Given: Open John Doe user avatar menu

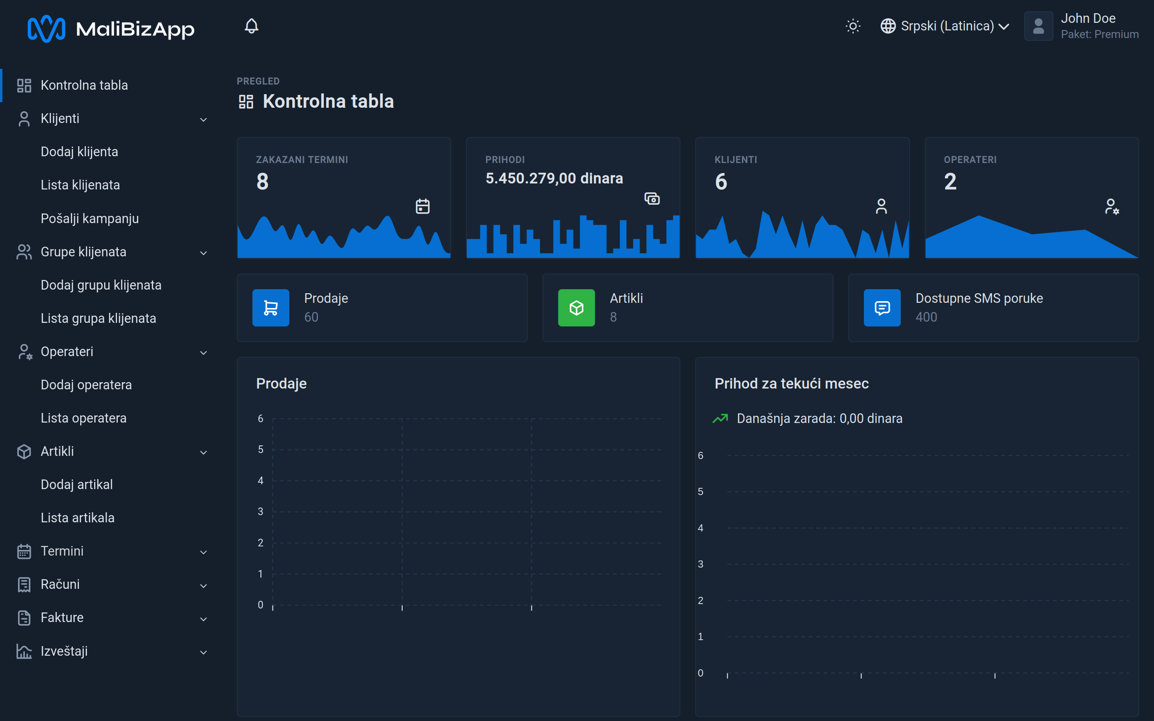Looking at the screenshot, I should tap(1038, 26).
